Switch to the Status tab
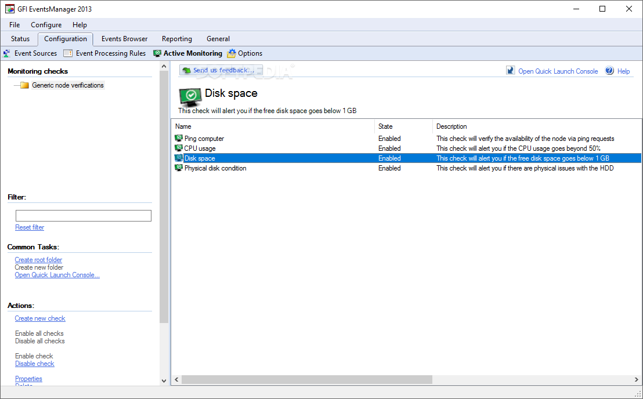Screen dimensions: 643x399 coord(20,39)
